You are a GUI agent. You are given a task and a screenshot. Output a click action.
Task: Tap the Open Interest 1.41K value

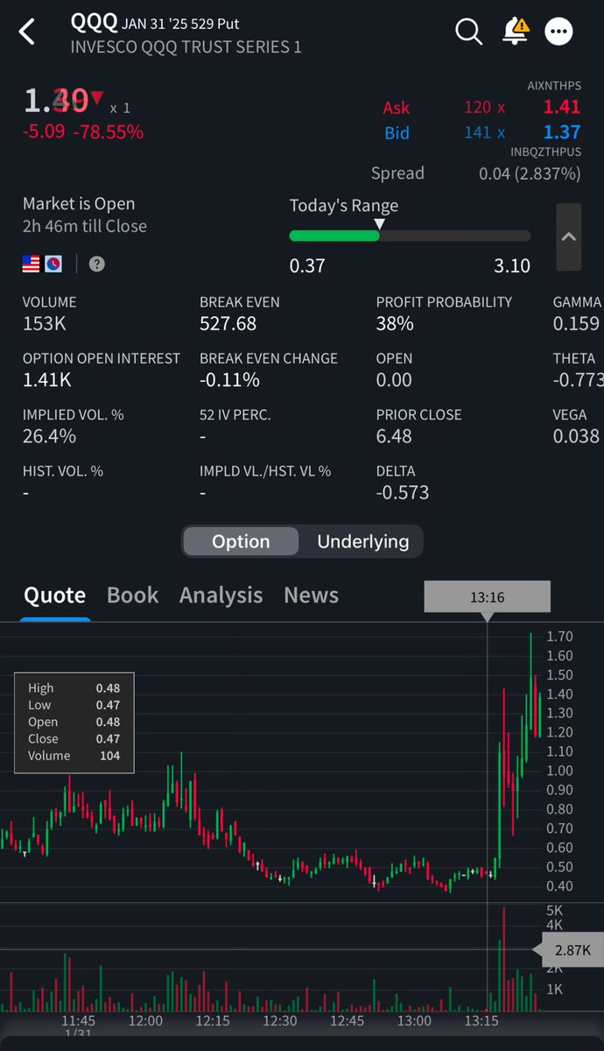49,379
